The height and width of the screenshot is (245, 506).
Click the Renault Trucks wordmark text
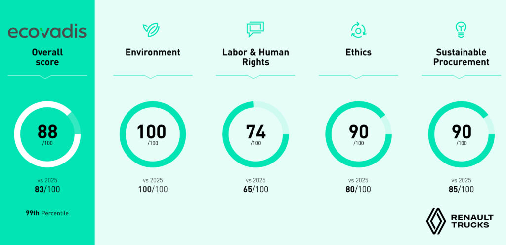[x=472, y=221]
